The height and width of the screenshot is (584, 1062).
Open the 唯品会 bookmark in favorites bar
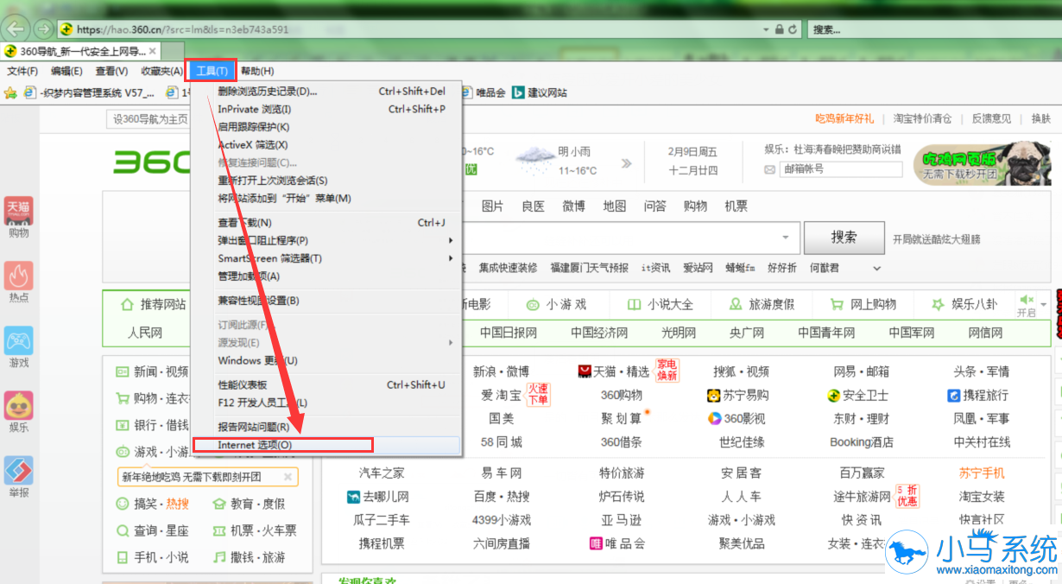tap(484, 92)
